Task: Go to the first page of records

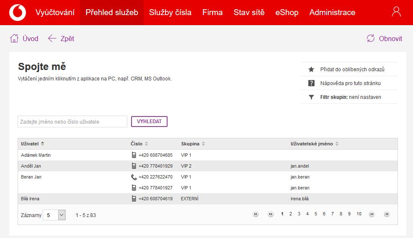Action: (255, 214)
